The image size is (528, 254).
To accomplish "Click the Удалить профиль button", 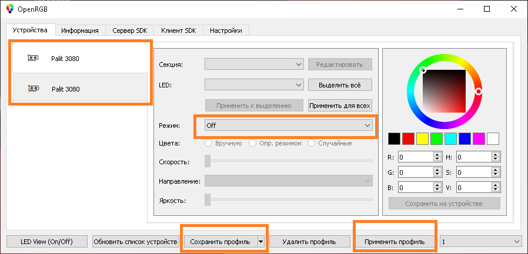I will click(x=309, y=242).
